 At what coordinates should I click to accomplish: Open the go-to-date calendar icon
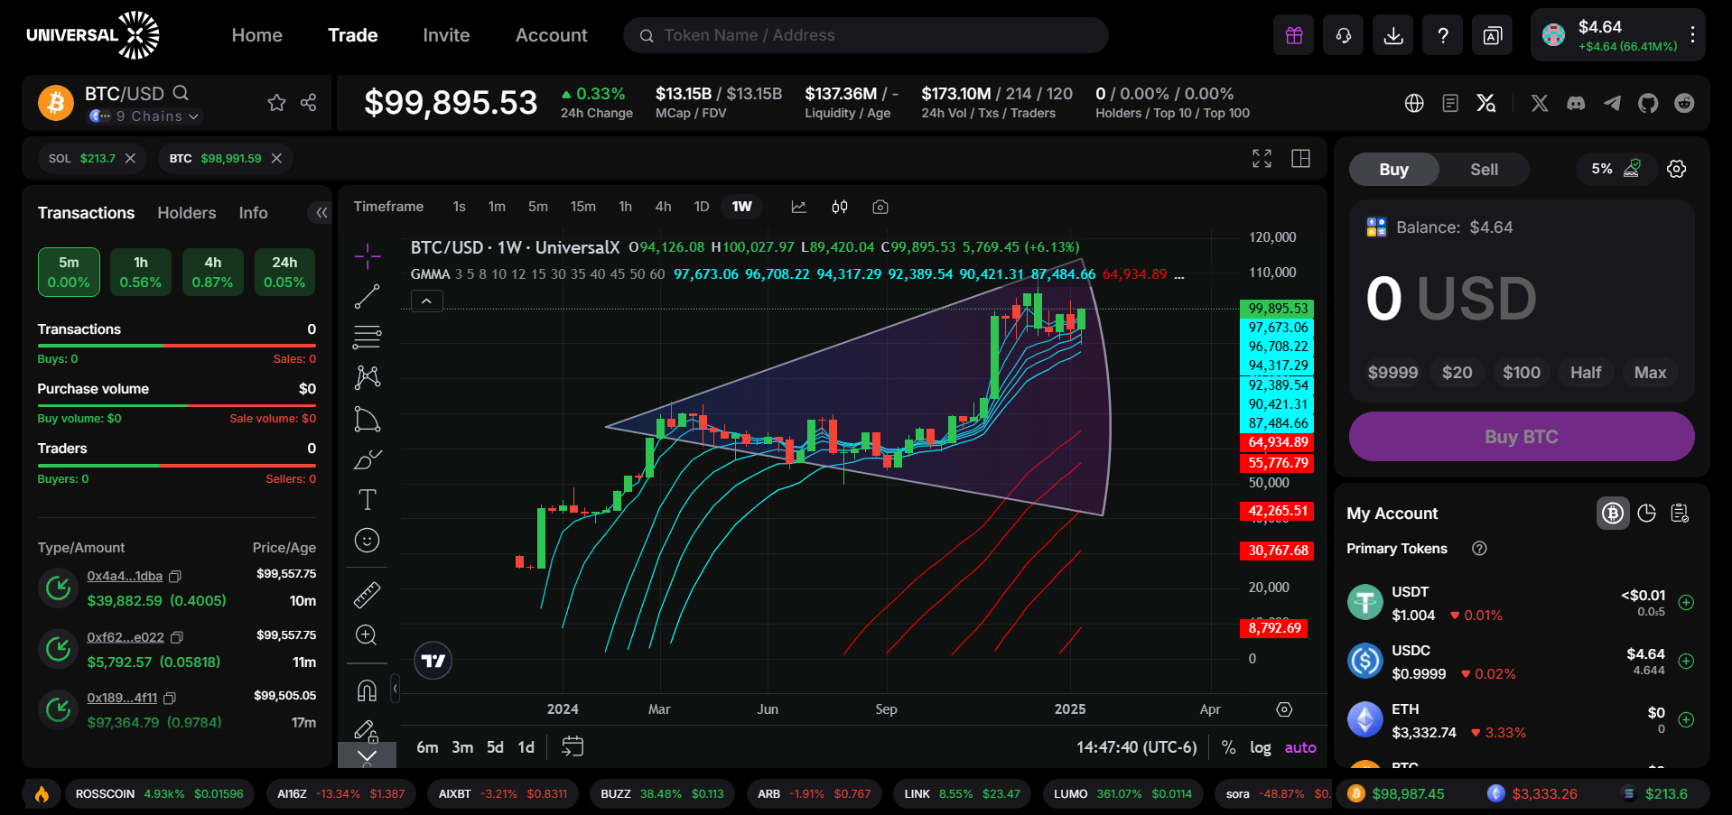pos(573,746)
